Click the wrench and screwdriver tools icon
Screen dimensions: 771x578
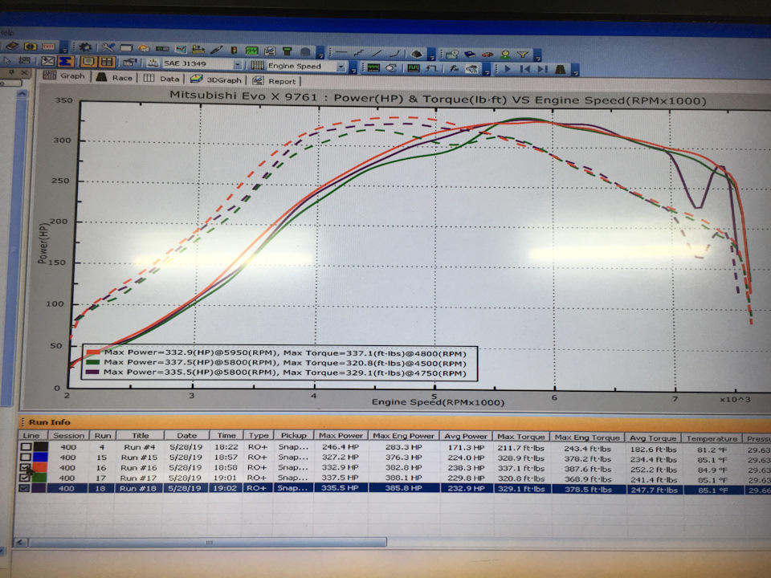pos(108,47)
